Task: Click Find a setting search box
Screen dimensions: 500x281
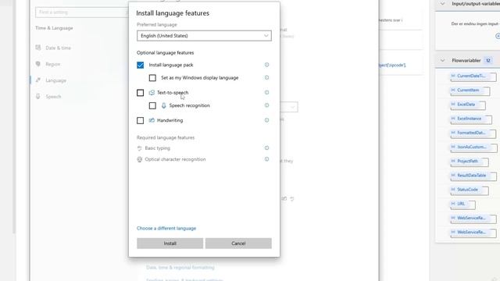Action: pos(81,12)
